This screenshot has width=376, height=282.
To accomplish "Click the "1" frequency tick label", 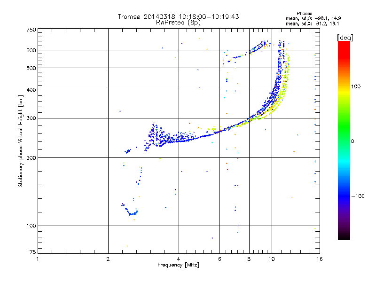I will (x=38, y=259).
